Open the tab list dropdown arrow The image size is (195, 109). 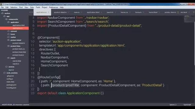[x=194, y=12]
